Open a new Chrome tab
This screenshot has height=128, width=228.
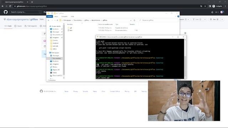[x=32, y=2]
